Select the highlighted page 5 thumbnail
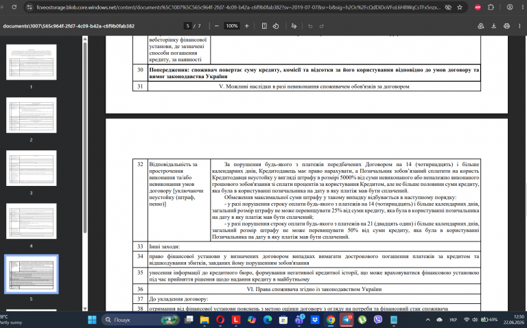 [x=32, y=274]
